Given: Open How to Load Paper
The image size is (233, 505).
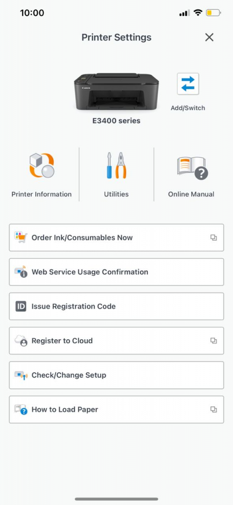Looking at the screenshot, I should pos(116,409).
